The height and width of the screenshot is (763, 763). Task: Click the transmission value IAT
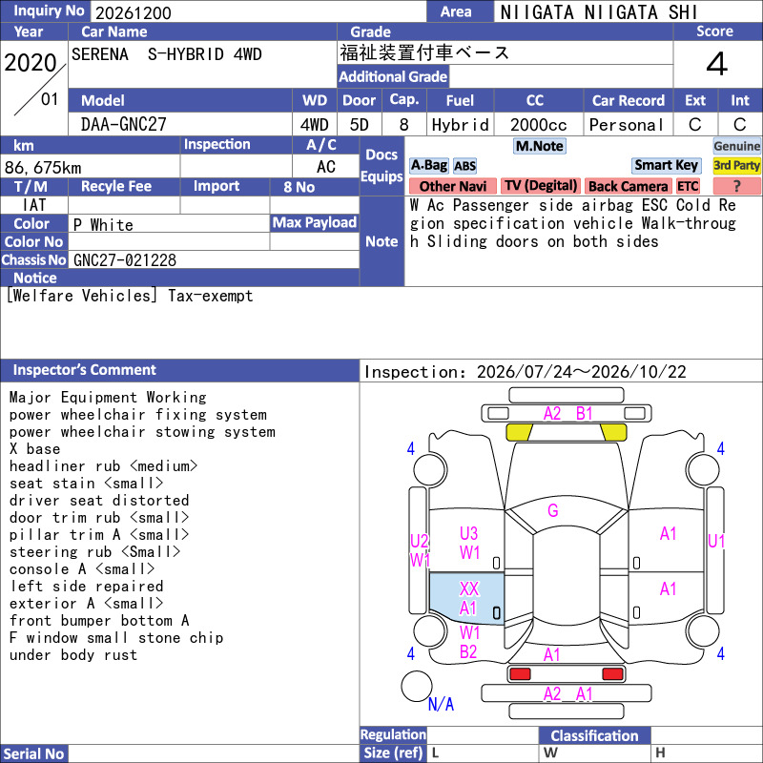click(x=34, y=205)
